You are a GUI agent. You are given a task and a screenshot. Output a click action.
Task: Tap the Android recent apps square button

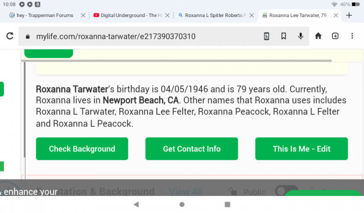(x=227, y=204)
